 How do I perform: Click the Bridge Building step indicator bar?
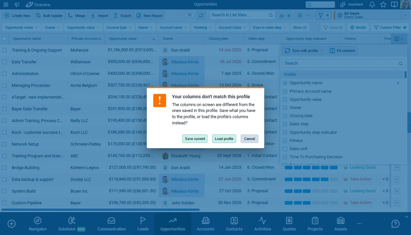click(311, 168)
